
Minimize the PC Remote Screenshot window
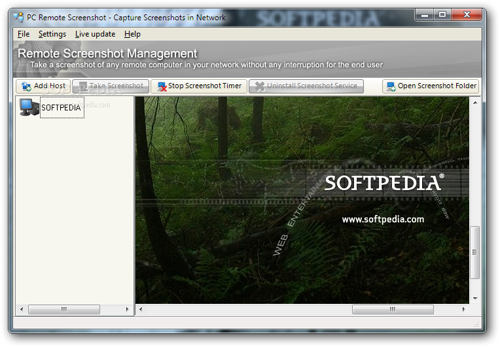point(425,14)
